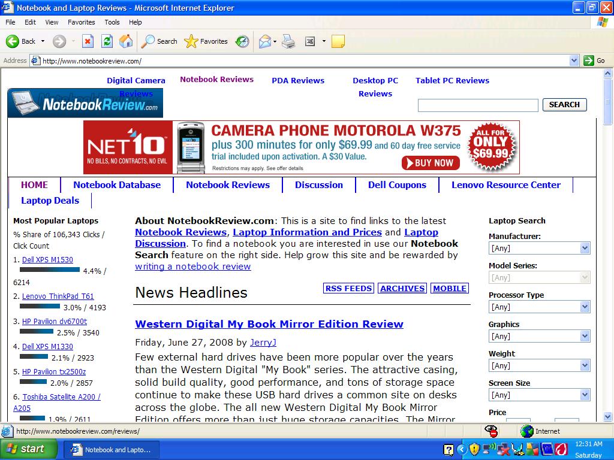
Task: Click the privacy report eye icon in status bar
Action: tap(491, 431)
